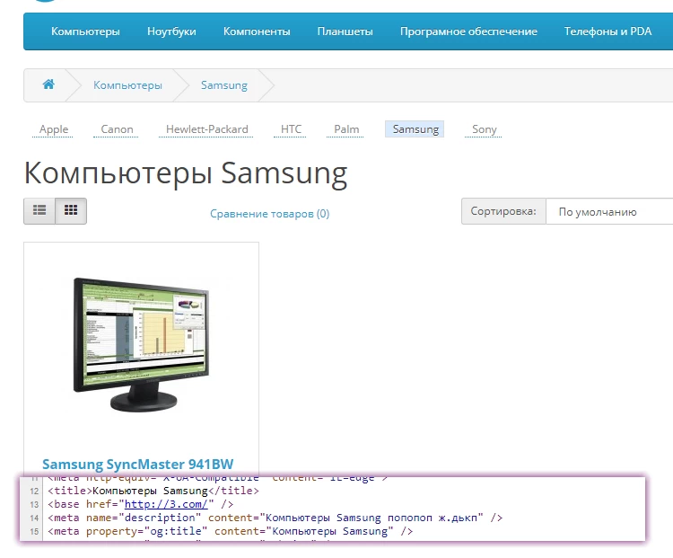
Task: Filter by Apple manufacturer
Action: pyautogui.click(x=54, y=129)
